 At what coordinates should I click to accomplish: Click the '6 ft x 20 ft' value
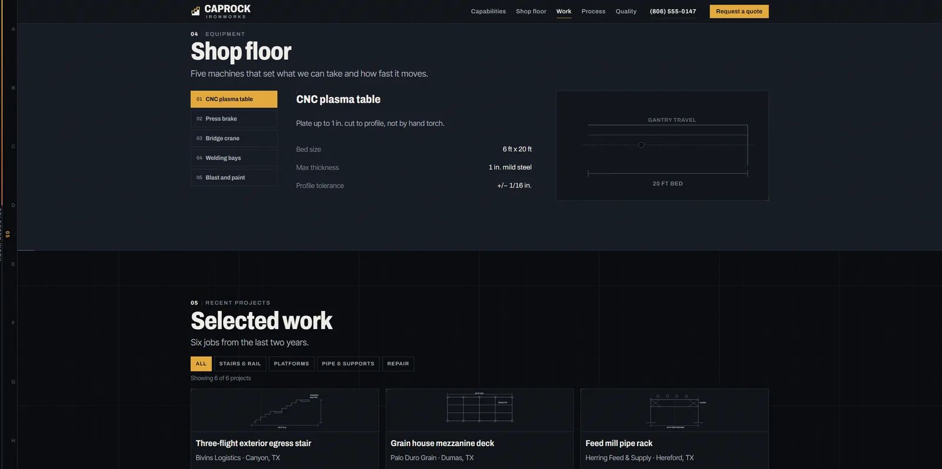tap(517, 149)
